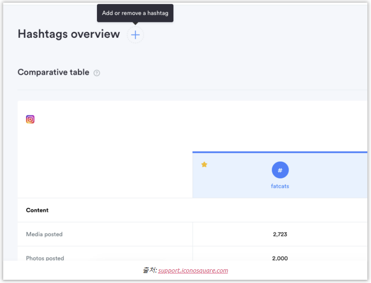Open the fatcats hashtag label
The height and width of the screenshot is (283, 371).
point(280,186)
